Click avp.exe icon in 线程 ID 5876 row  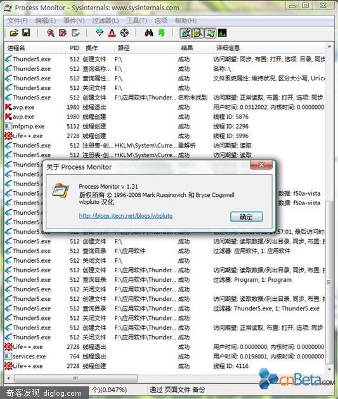pos(8,117)
